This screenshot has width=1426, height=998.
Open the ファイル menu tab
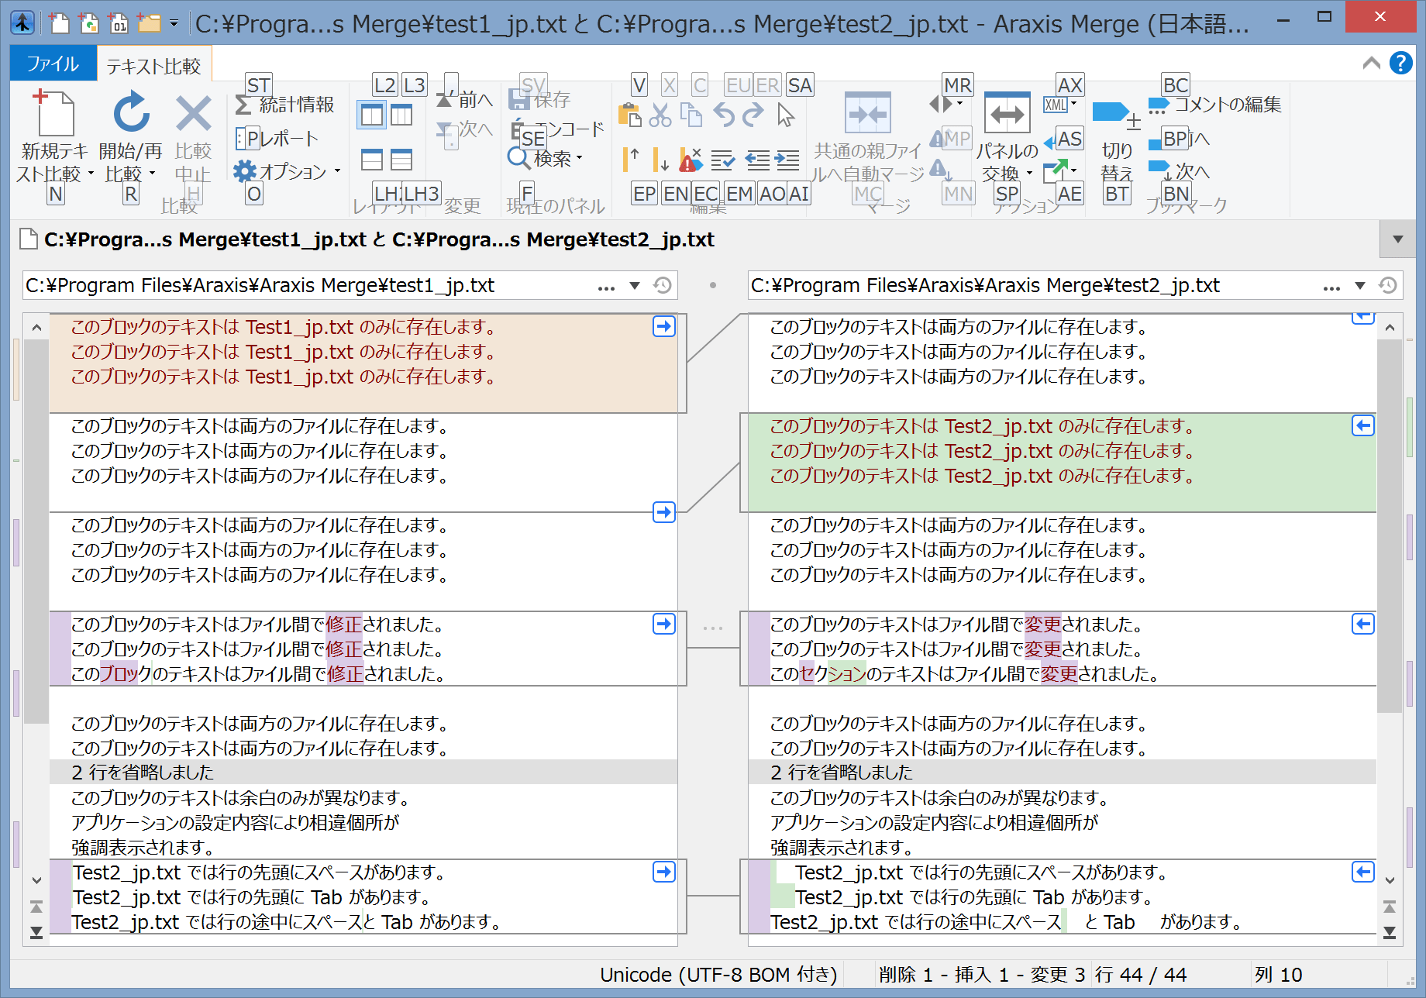53,64
